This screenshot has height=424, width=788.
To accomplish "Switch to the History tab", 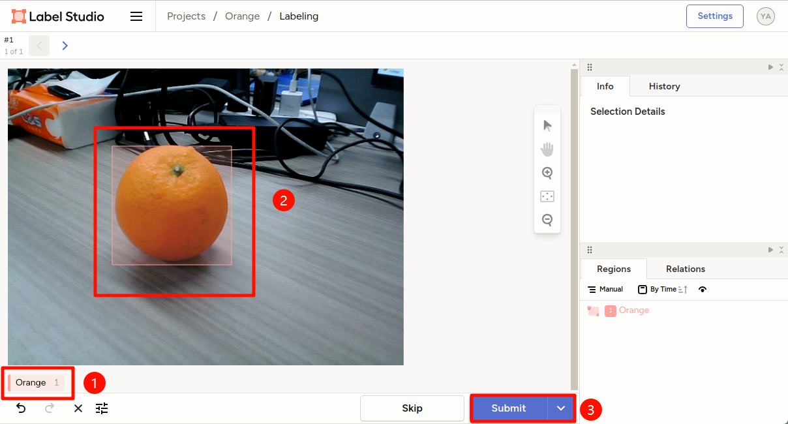I will pyautogui.click(x=664, y=86).
